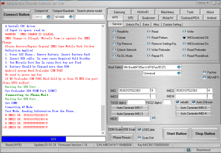Click Auto Cenerate IMEI-1 button
This screenshot has width=221, height=153.
pyautogui.click(x=130, y=108)
